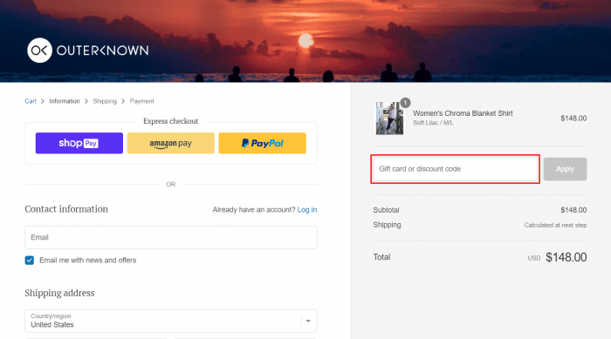Uncheck Email me with news and offers
The height and width of the screenshot is (339, 611).
click(29, 260)
